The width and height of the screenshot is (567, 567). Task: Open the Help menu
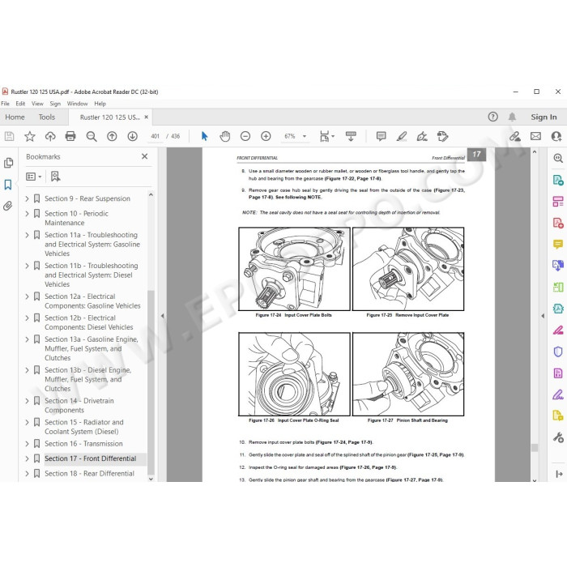tap(100, 104)
